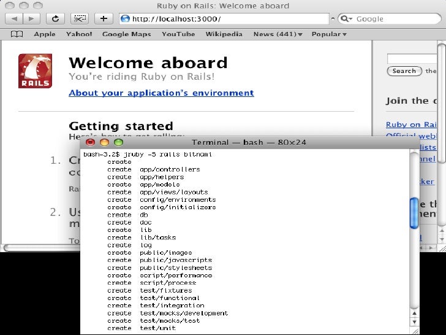
Task: Click test/mocks/development in the Terminal output
Action: [x=184, y=313]
